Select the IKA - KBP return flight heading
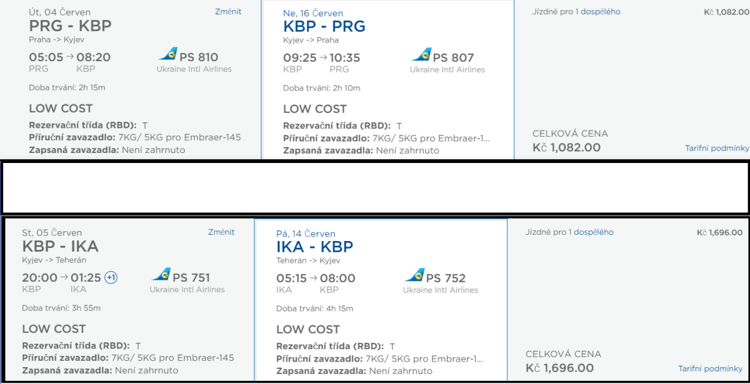This screenshot has width=750, height=384. click(314, 247)
